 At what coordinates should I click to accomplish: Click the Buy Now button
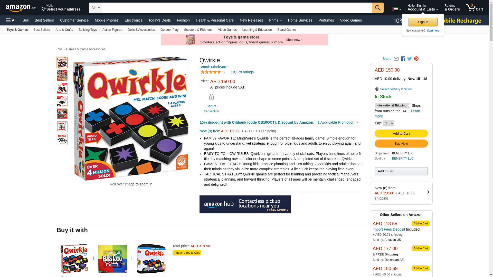click(401, 143)
